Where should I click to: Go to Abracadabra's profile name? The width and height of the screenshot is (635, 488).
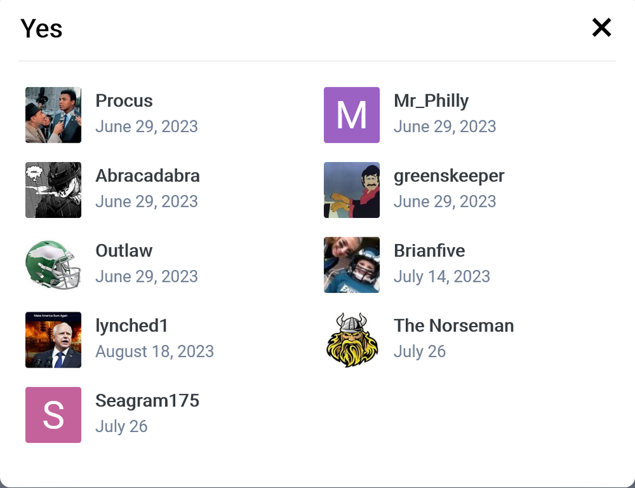tap(148, 176)
